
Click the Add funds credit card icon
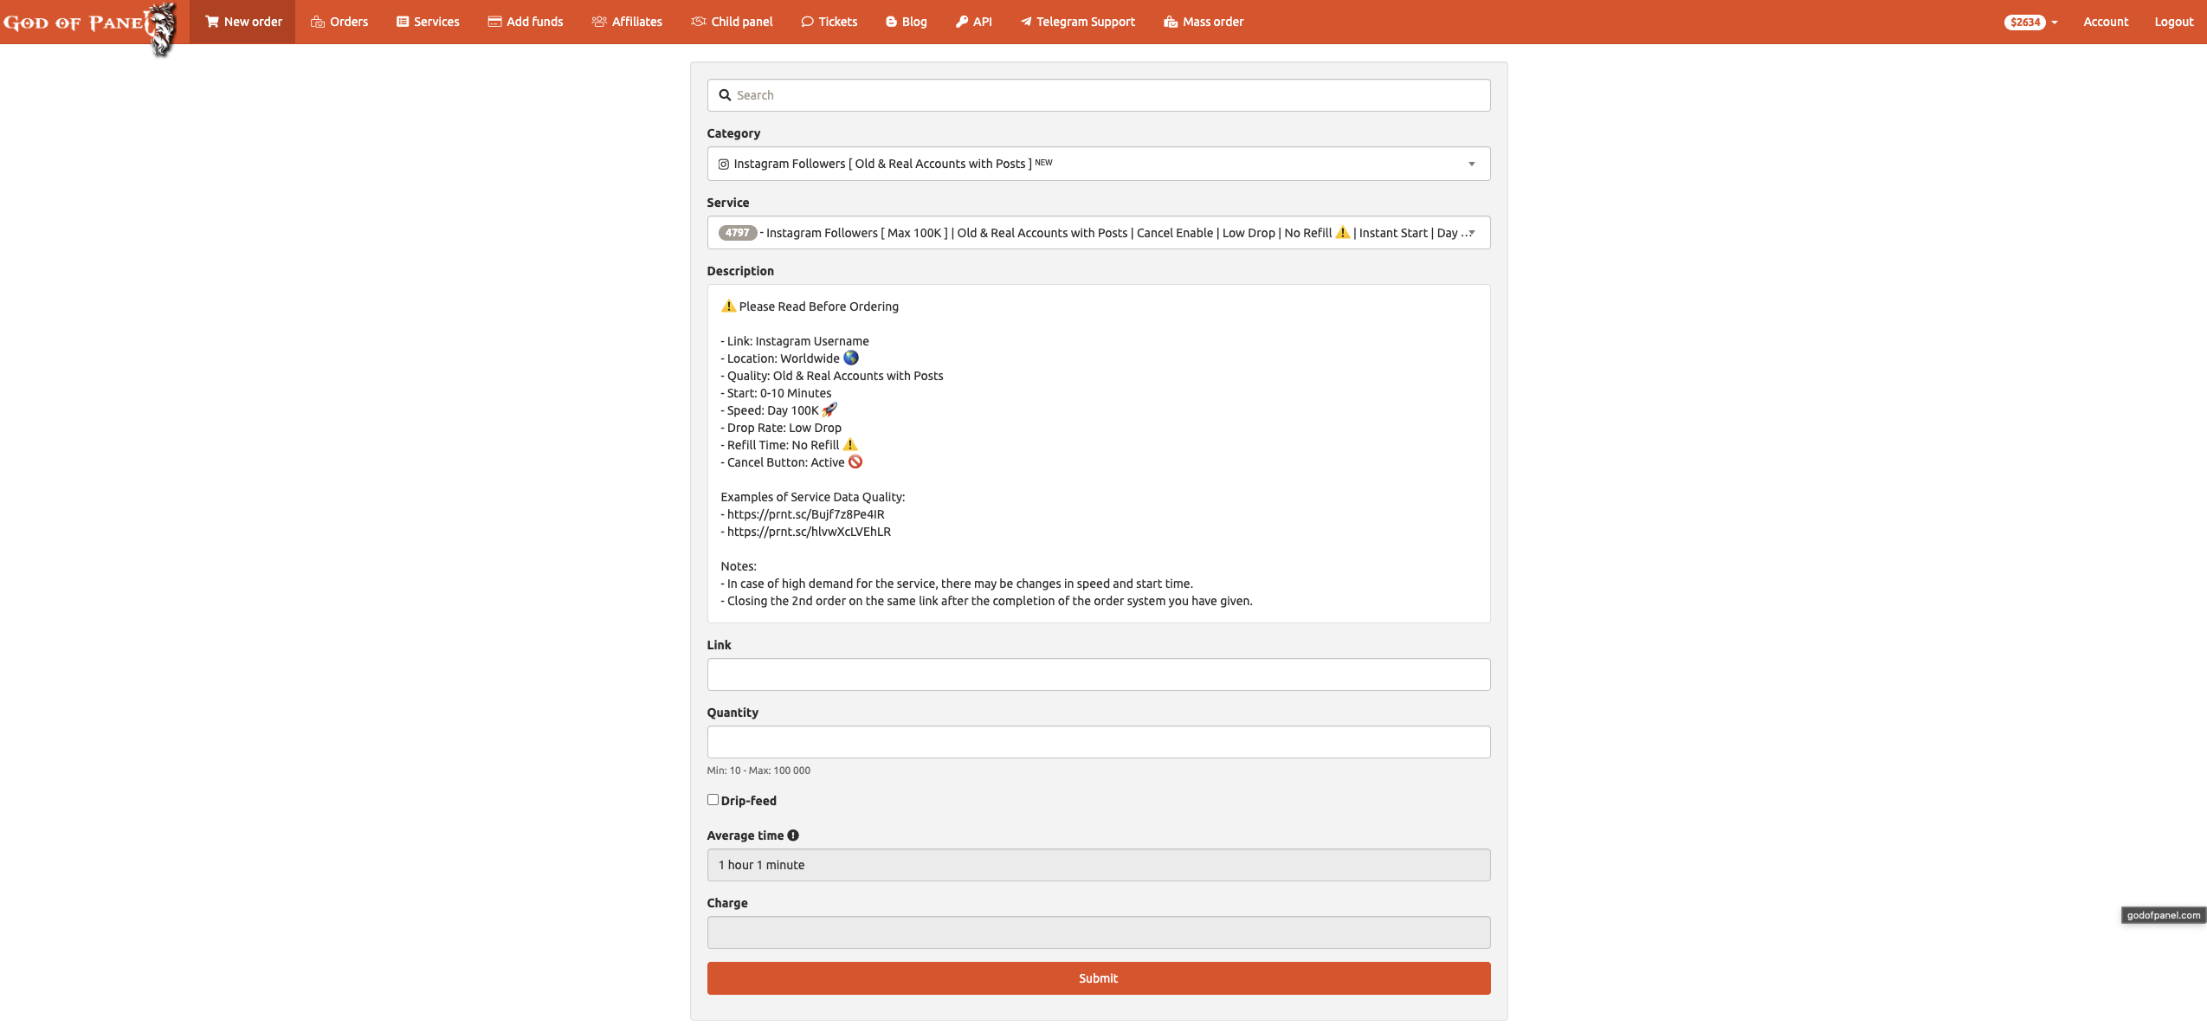(x=494, y=22)
